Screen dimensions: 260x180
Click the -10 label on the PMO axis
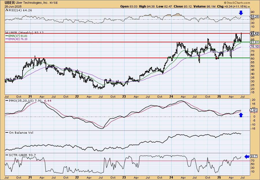pos(252,125)
